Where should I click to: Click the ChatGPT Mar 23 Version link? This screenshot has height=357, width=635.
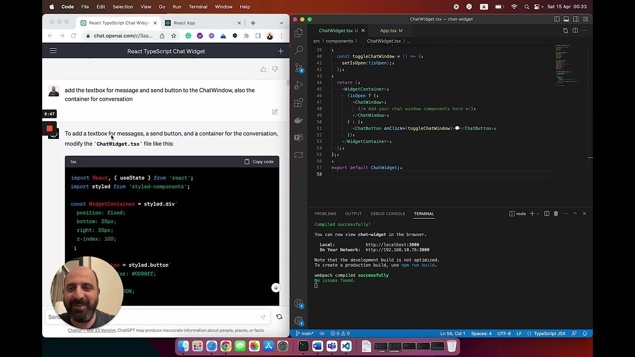pyautogui.click(x=91, y=330)
